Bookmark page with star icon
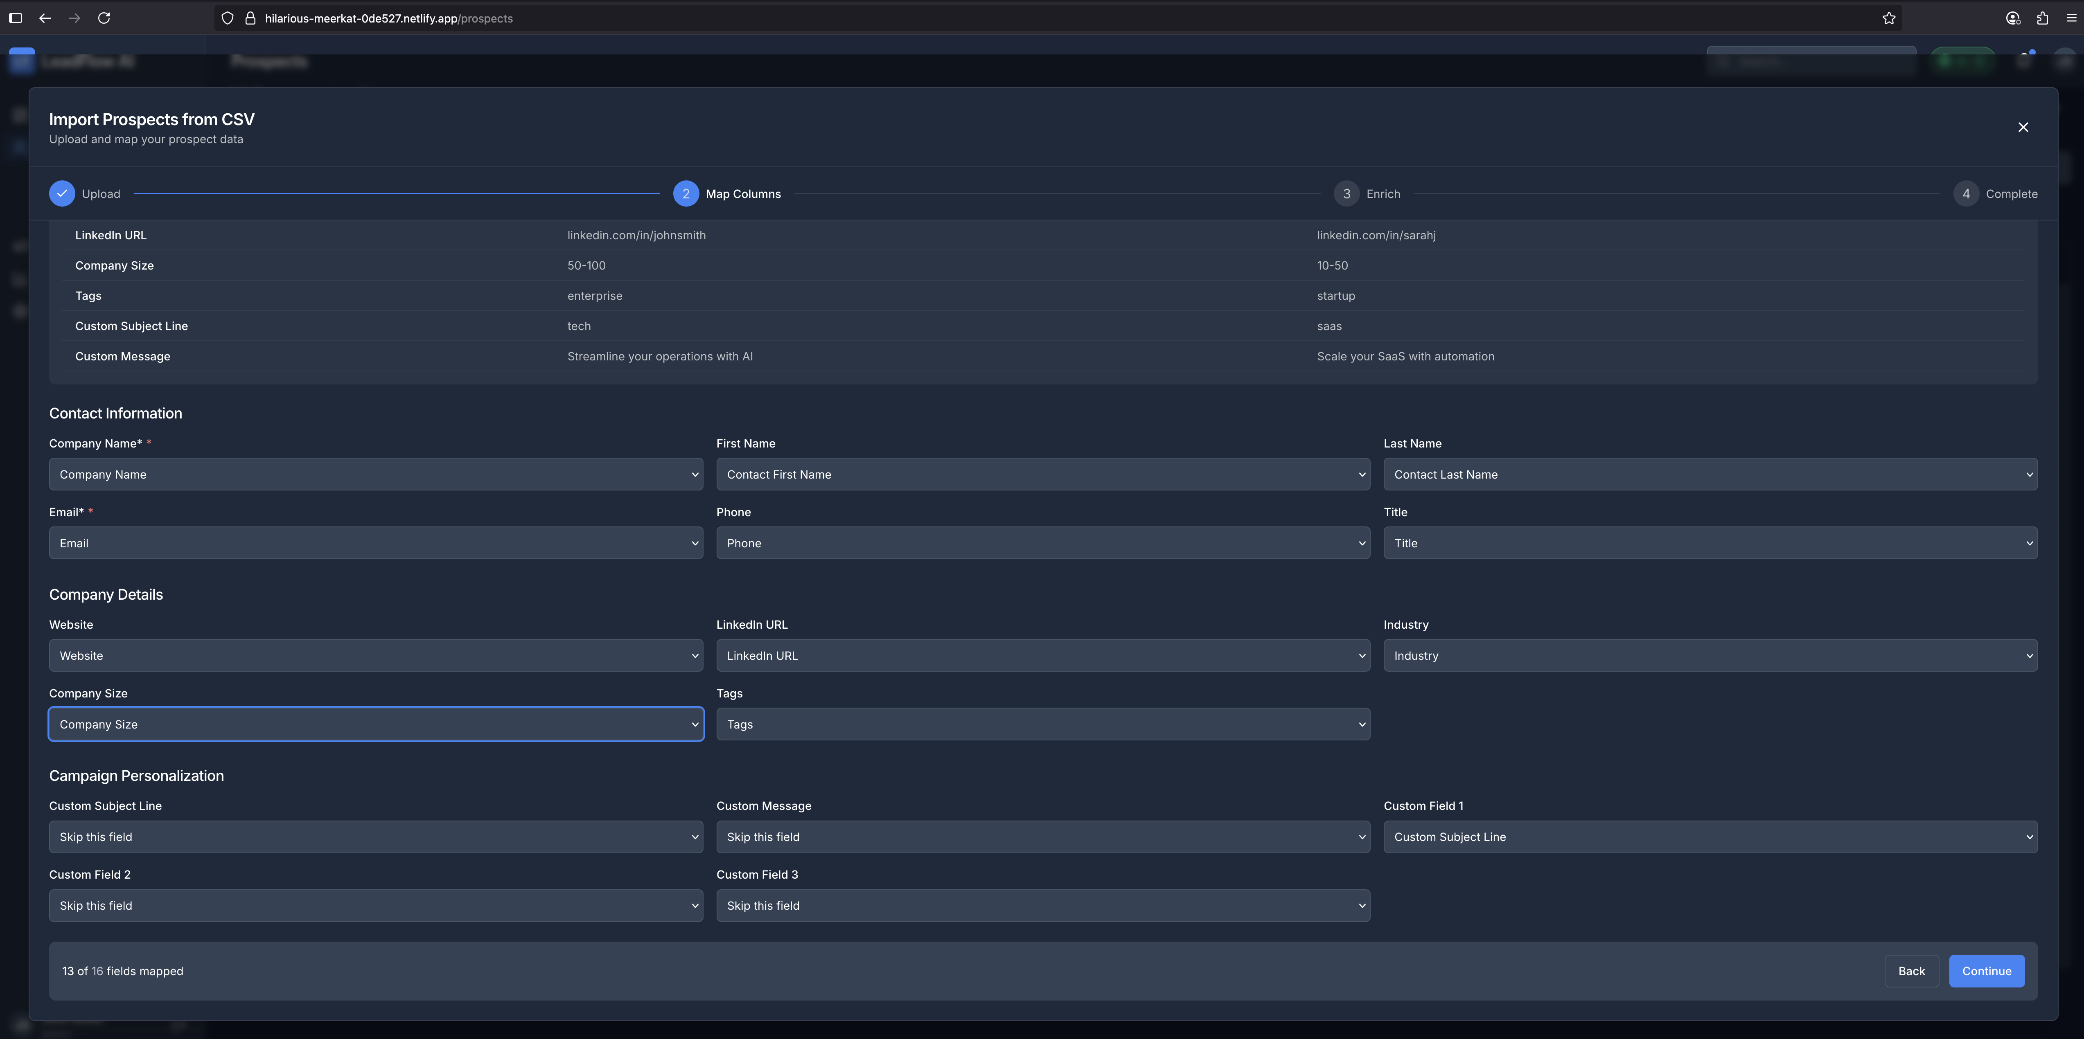2084x1039 pixels. tap(1888, 18)
